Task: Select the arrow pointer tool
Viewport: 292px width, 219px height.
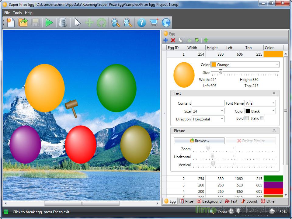Action: (x=78, y=23)
